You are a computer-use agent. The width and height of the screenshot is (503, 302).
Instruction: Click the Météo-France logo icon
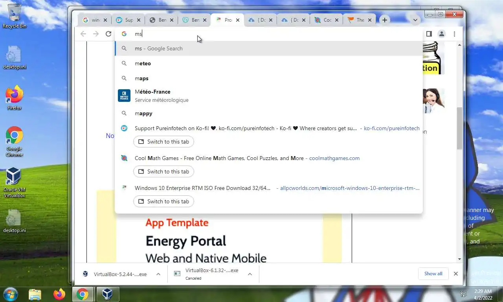[124, 96]
